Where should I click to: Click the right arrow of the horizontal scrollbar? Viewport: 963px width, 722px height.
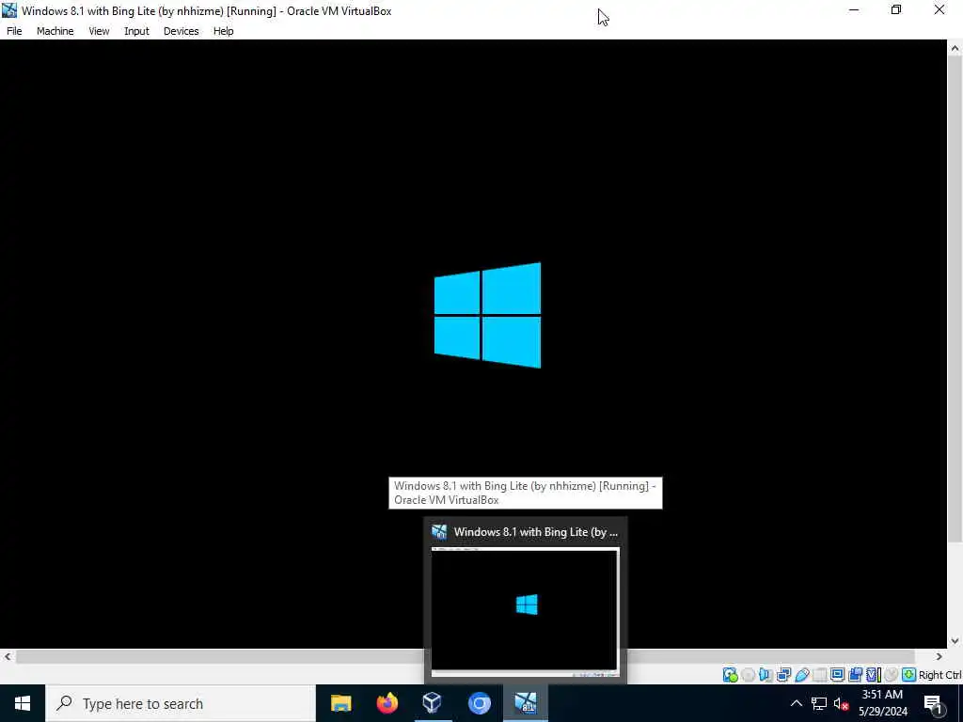coord(939,656)
